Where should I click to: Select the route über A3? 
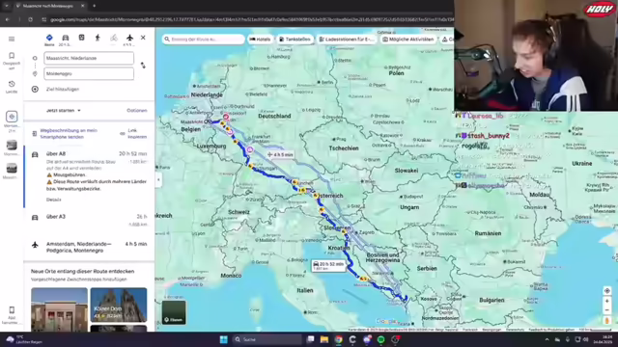(x=90, y=221)
